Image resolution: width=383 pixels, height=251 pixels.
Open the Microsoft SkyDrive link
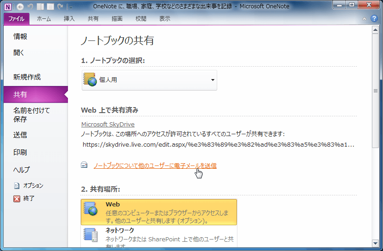click(x=108, y=125)
